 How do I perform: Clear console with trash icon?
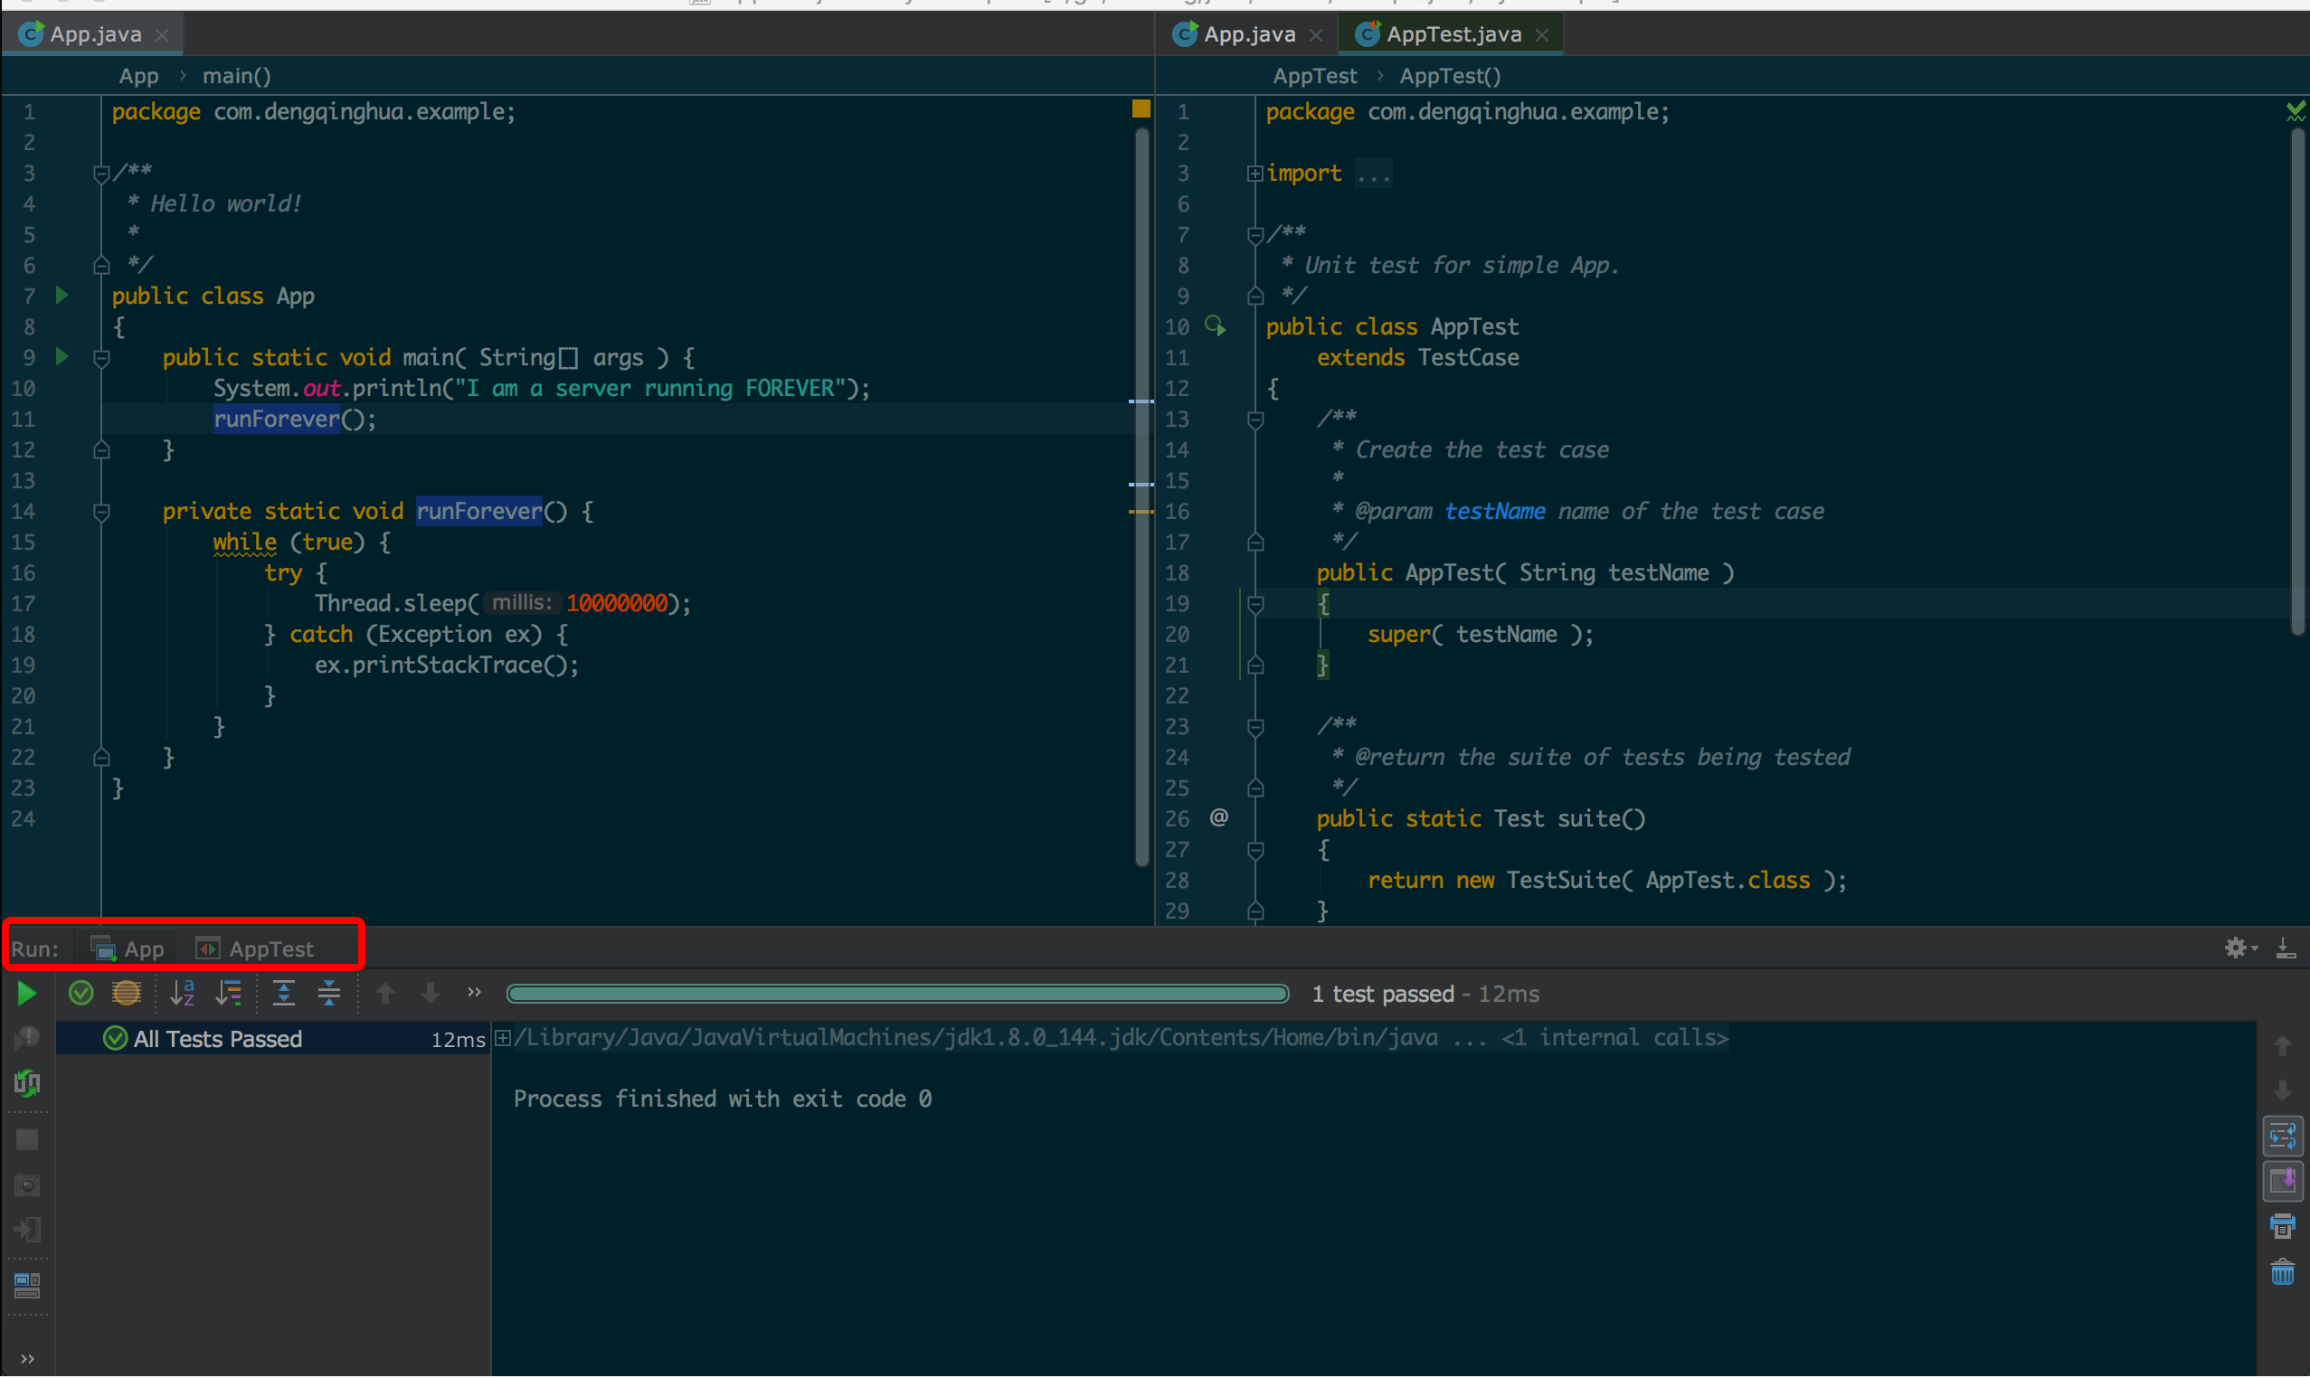pyautogui.click(x=2281, y=1272)
